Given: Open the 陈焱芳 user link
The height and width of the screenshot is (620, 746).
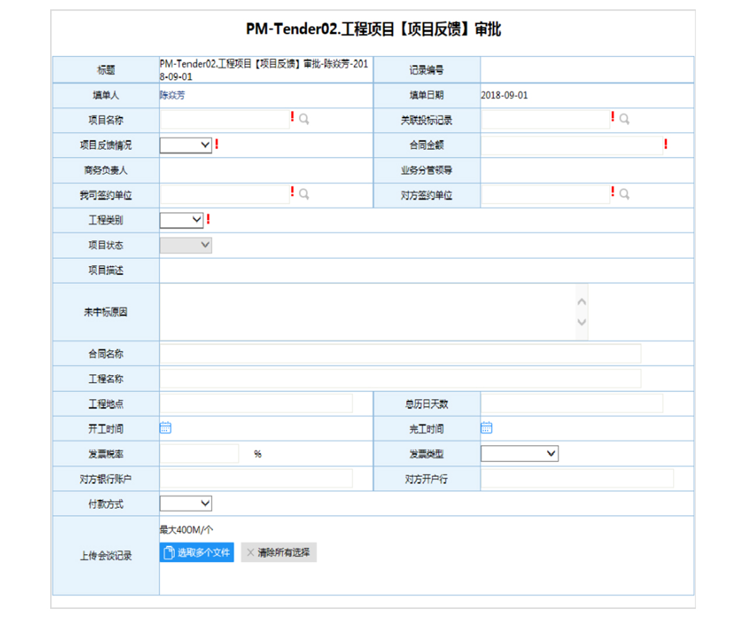Looking at the screenshot, I should [x=173, y=95].
